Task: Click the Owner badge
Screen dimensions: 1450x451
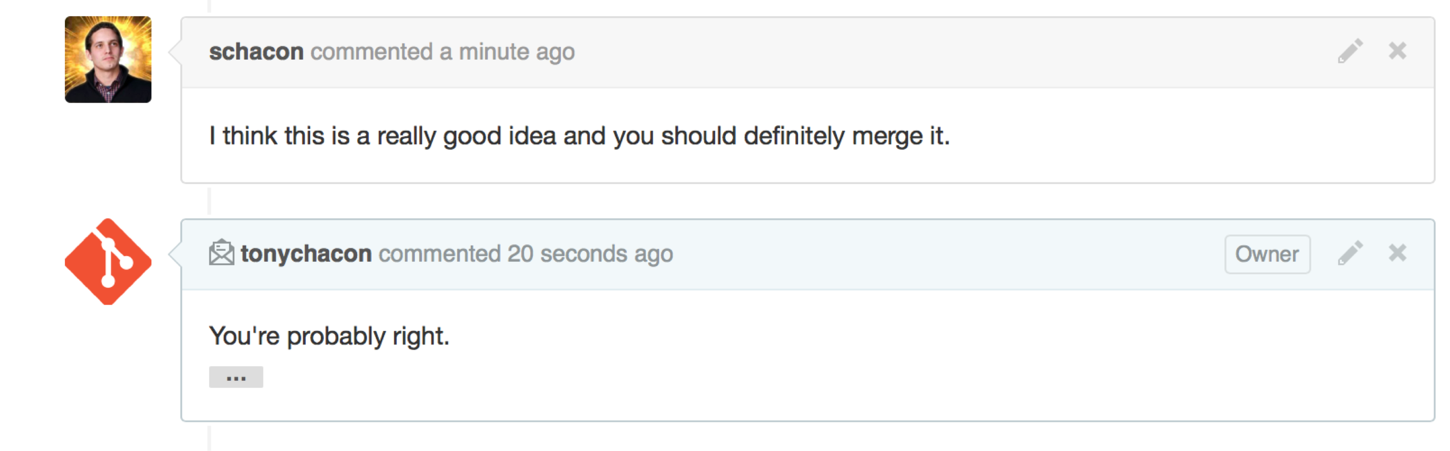Action: pyautogui.click(x=1267, y=254)
